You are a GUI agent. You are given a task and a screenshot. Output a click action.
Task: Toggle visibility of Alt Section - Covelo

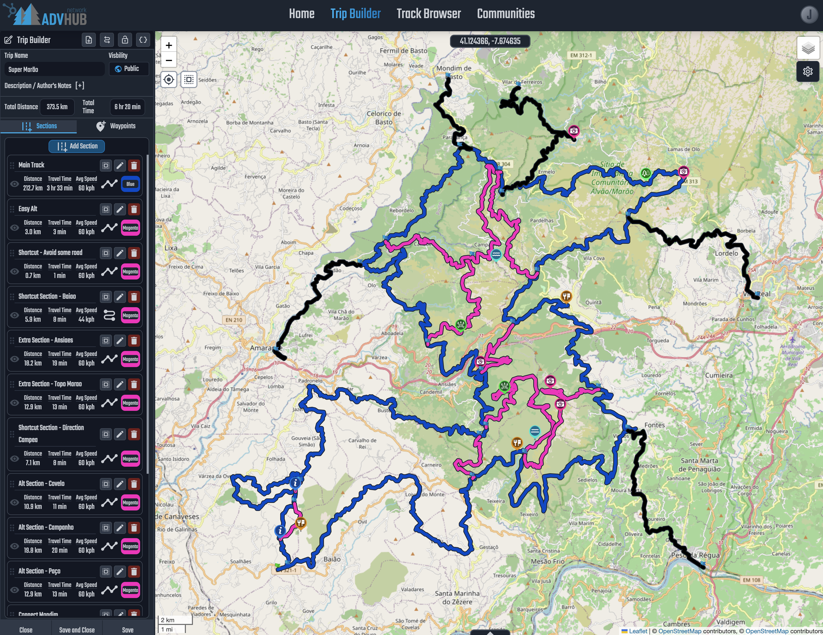(14, 502)
